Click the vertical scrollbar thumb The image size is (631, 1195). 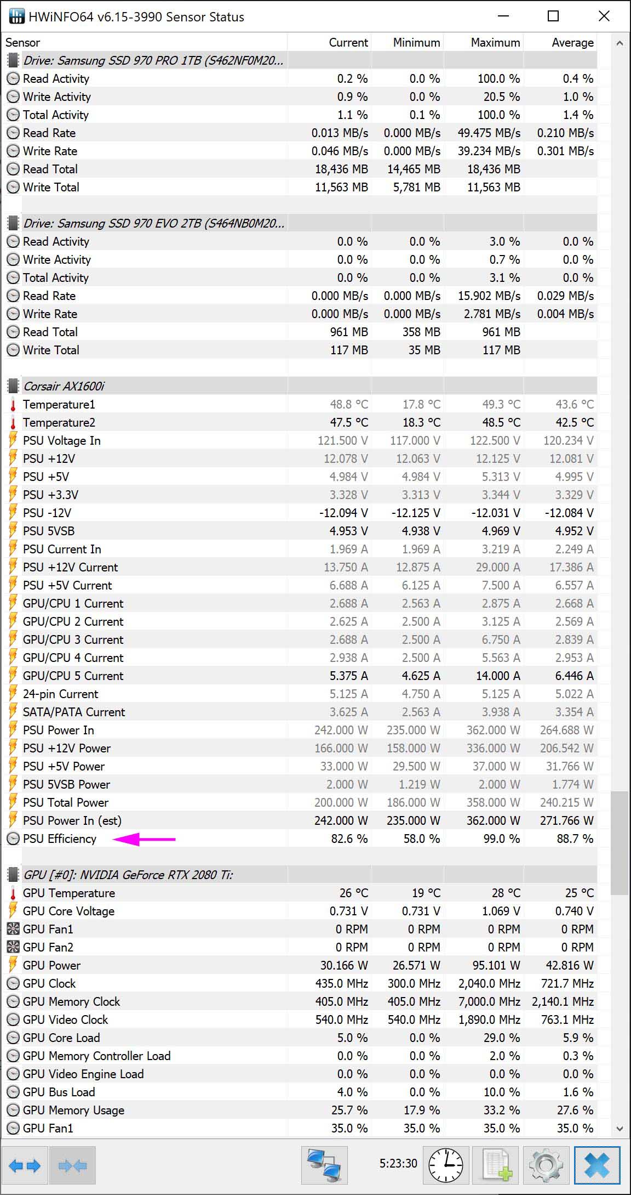pos(619,843)
